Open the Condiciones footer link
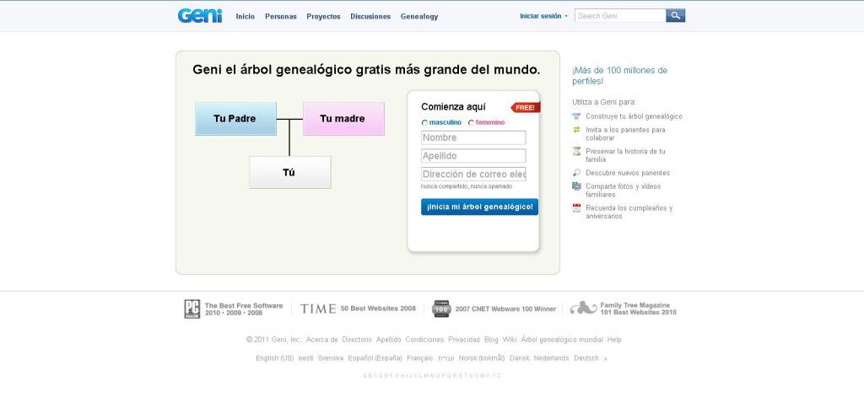864x397 pixels. click(x=424, y=340)
